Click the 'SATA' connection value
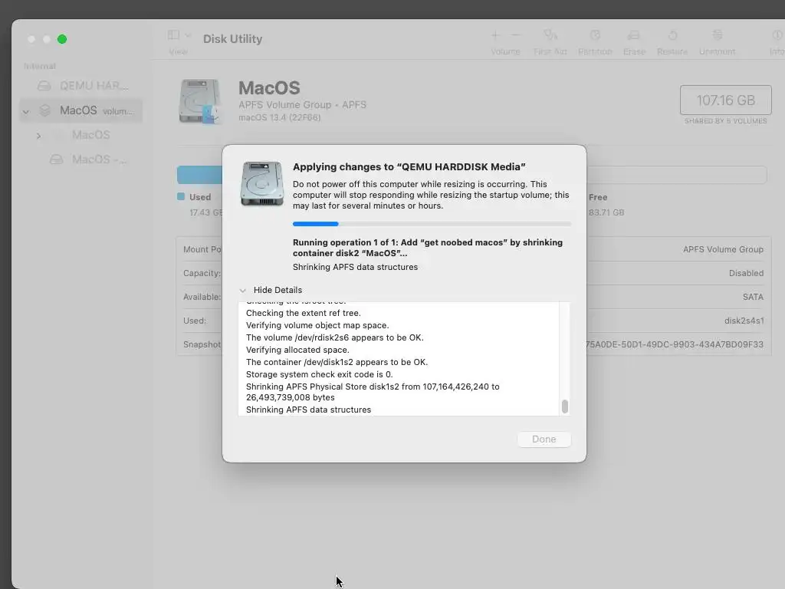 753,297
